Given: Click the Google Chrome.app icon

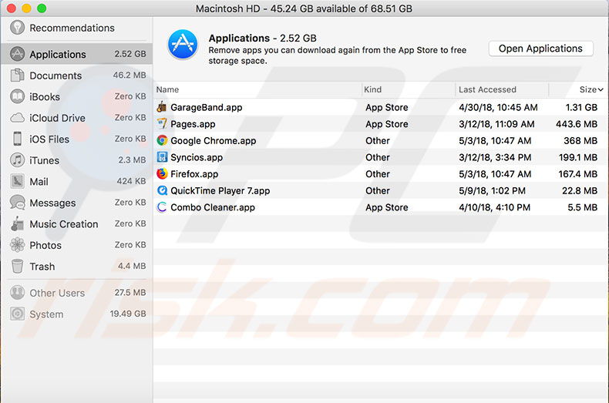Looking at the screenshot, I should [162, 140].
